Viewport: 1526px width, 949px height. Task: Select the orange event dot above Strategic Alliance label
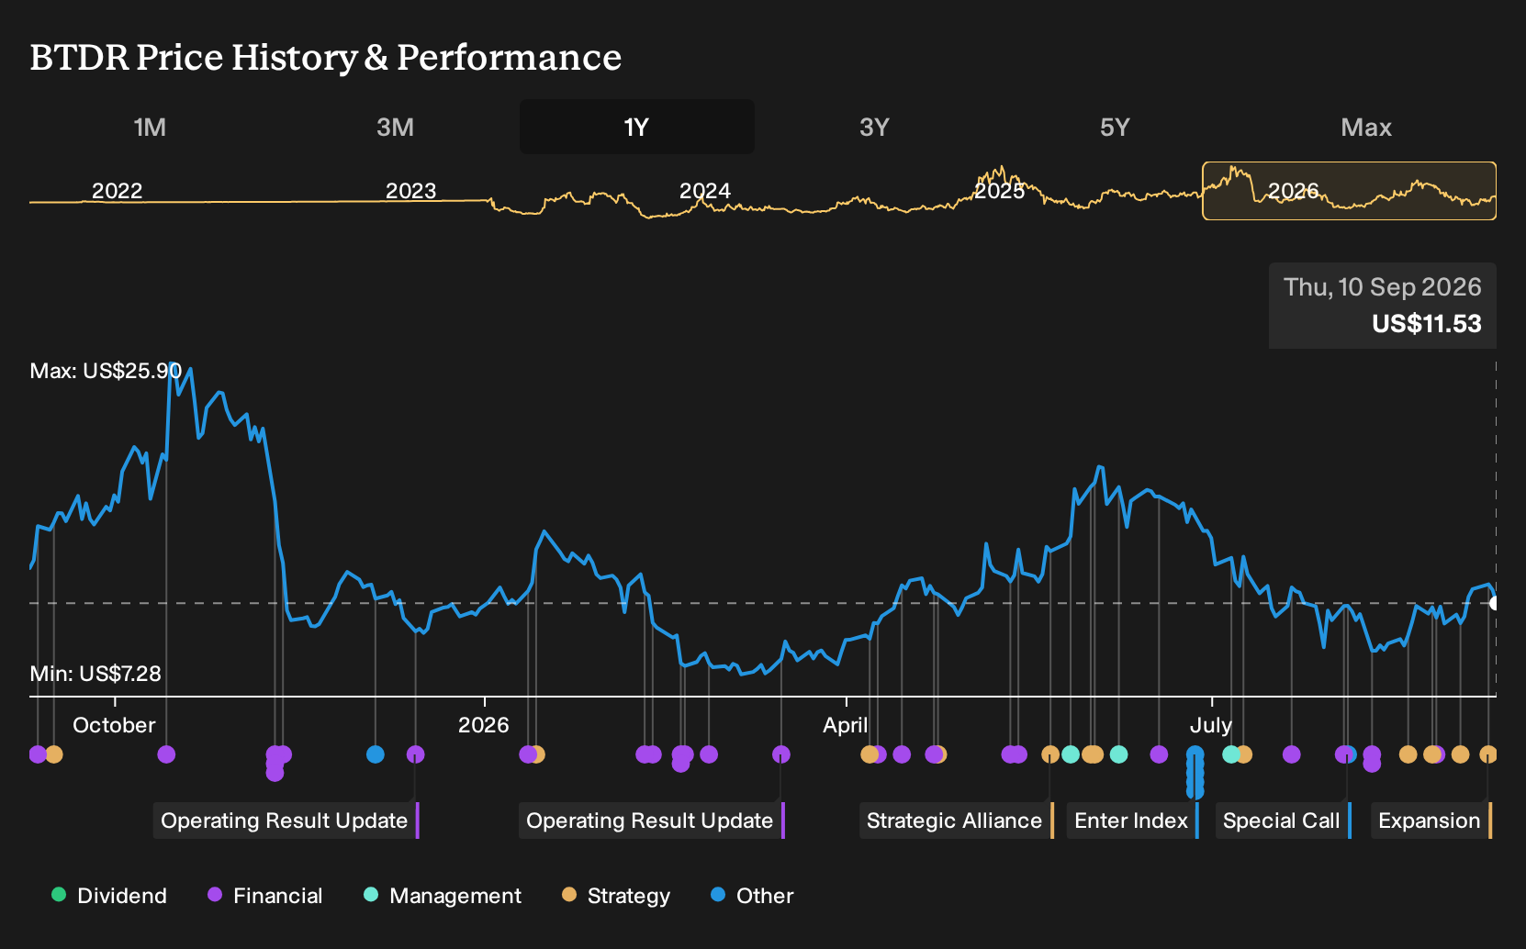1050,754
